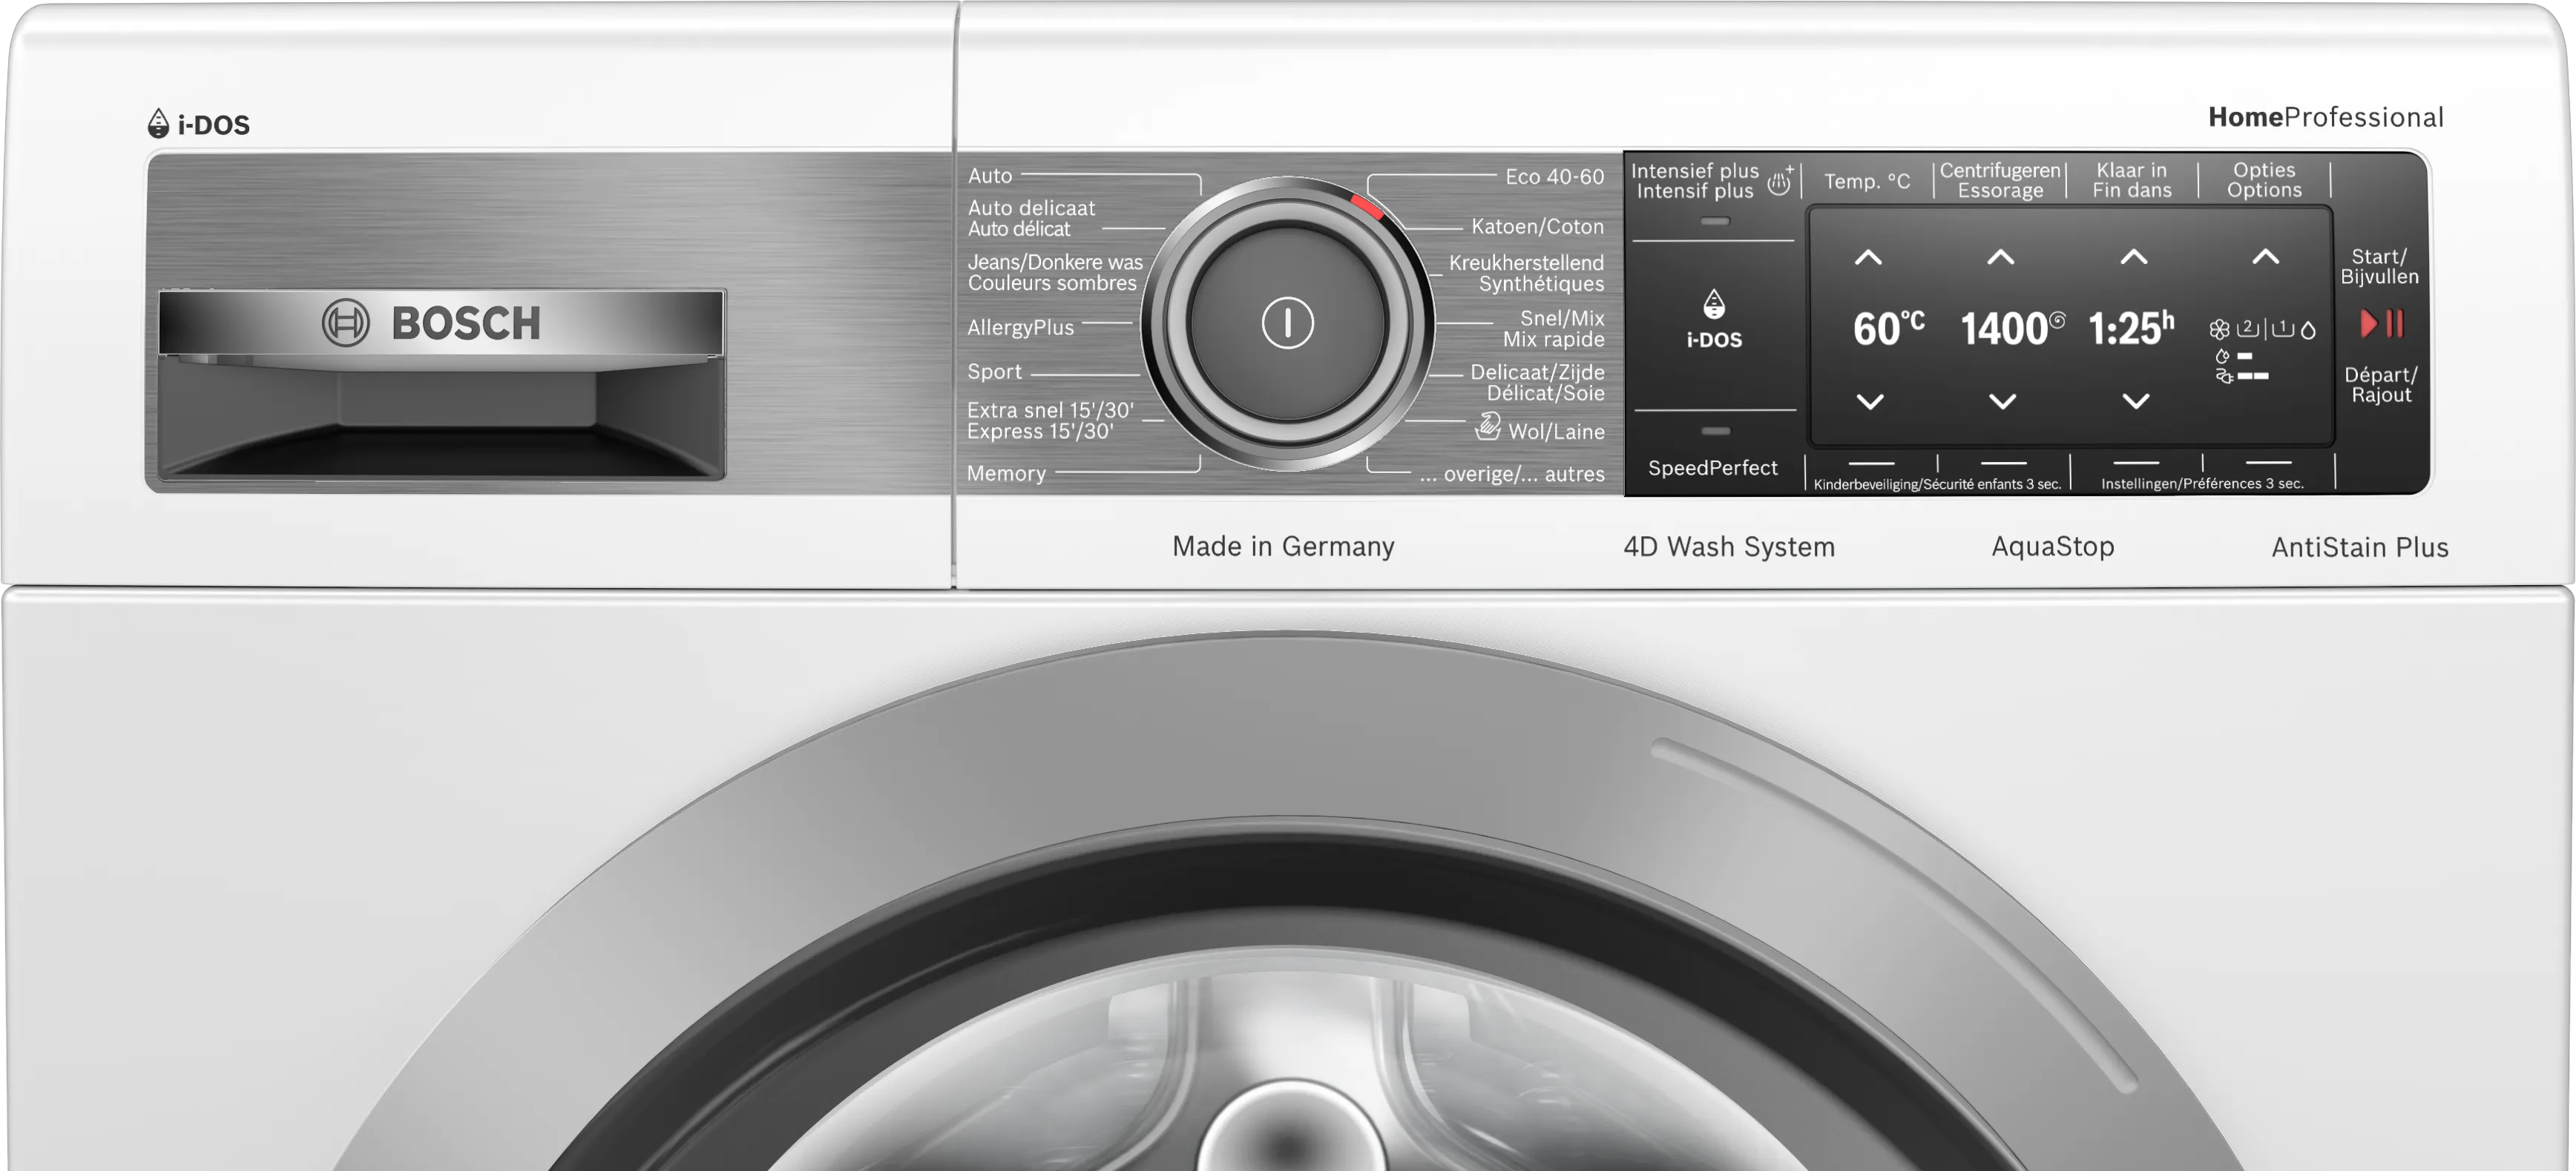
Task: Increase temperature with the up arrow
Action: 1868,258
